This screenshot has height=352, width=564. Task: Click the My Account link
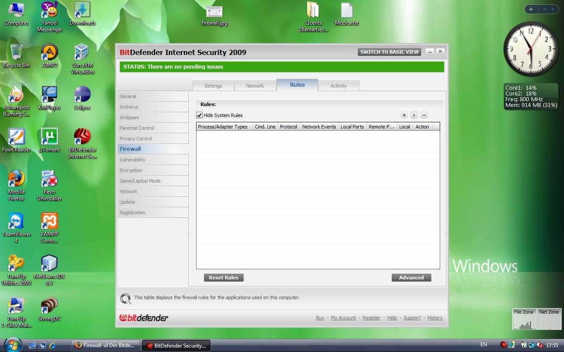(x=343, y=318)
